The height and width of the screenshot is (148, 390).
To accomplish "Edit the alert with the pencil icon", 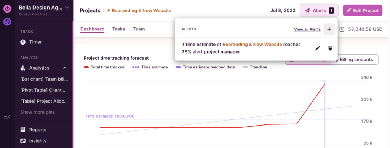I will (x=318, y=48).
